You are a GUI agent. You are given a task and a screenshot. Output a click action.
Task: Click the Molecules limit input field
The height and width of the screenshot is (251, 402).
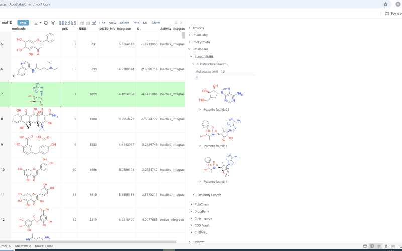pos(236,72)
